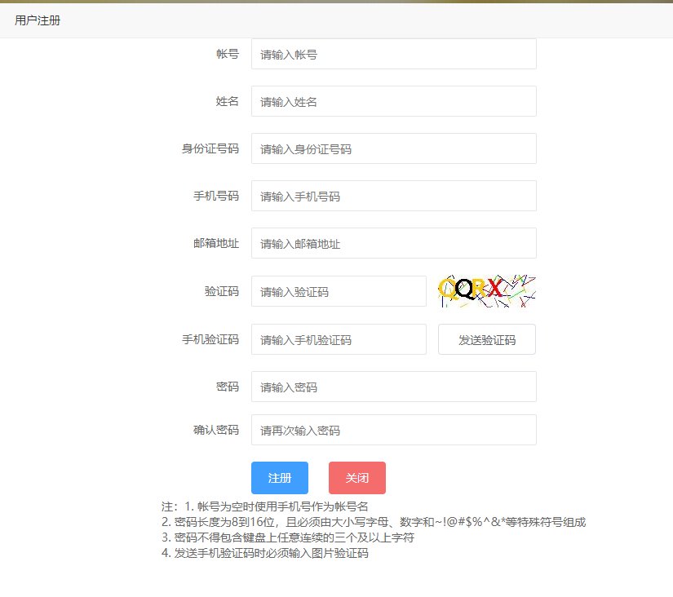Click the 邮箱地址 label text

pyautogui.click(x=216, y=244)
